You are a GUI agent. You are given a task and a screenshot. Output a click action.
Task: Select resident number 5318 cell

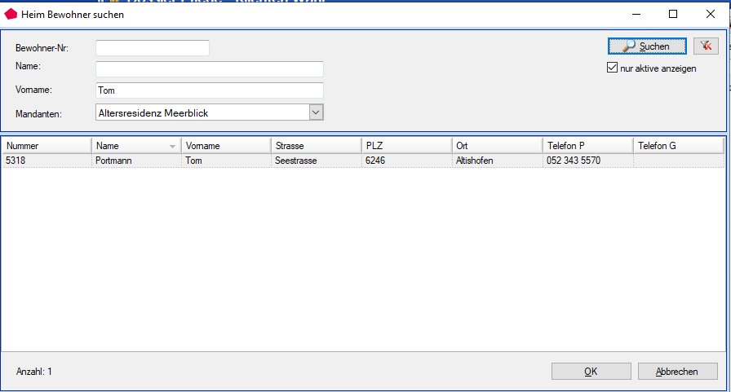coord(47,161)
